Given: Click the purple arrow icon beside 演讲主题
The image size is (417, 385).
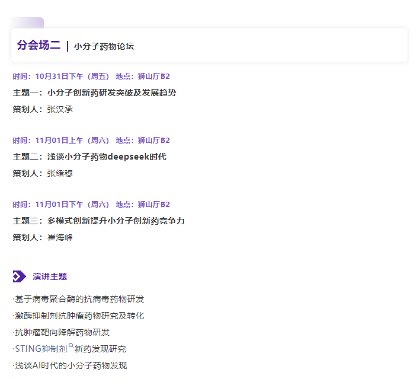Looking at the screenshot, I should coord(19,276).
